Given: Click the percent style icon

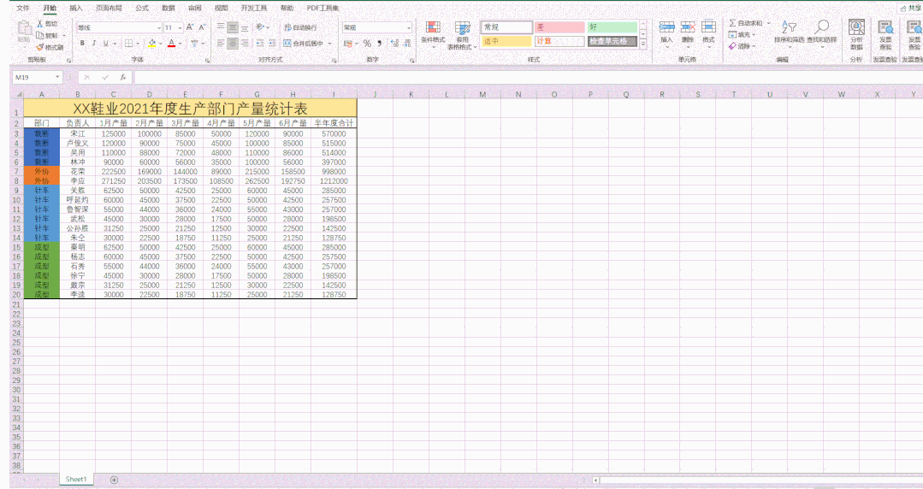Looking at the screenshot, I should 366,43.
